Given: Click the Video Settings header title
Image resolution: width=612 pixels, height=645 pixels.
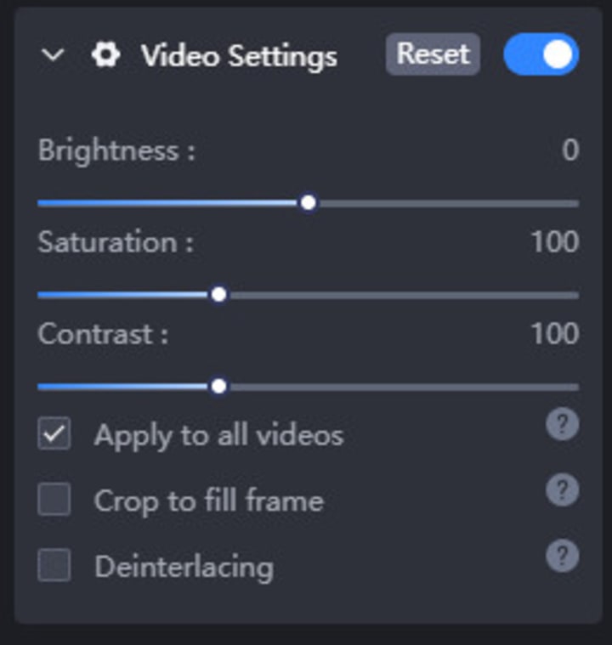Looking at the screenshot, I should coord(239,56).
